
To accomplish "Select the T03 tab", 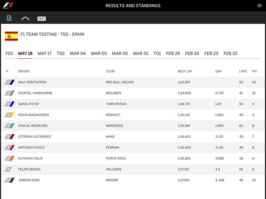I will coord(9,53).
